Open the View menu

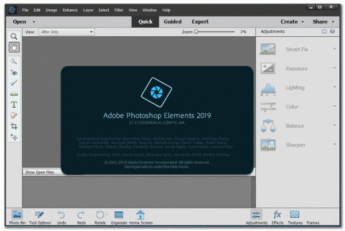(133, 10)
